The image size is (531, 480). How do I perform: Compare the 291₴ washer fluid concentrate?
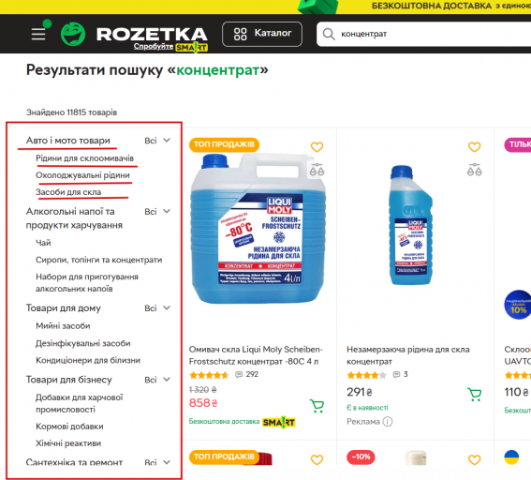[x=475, y=169]
